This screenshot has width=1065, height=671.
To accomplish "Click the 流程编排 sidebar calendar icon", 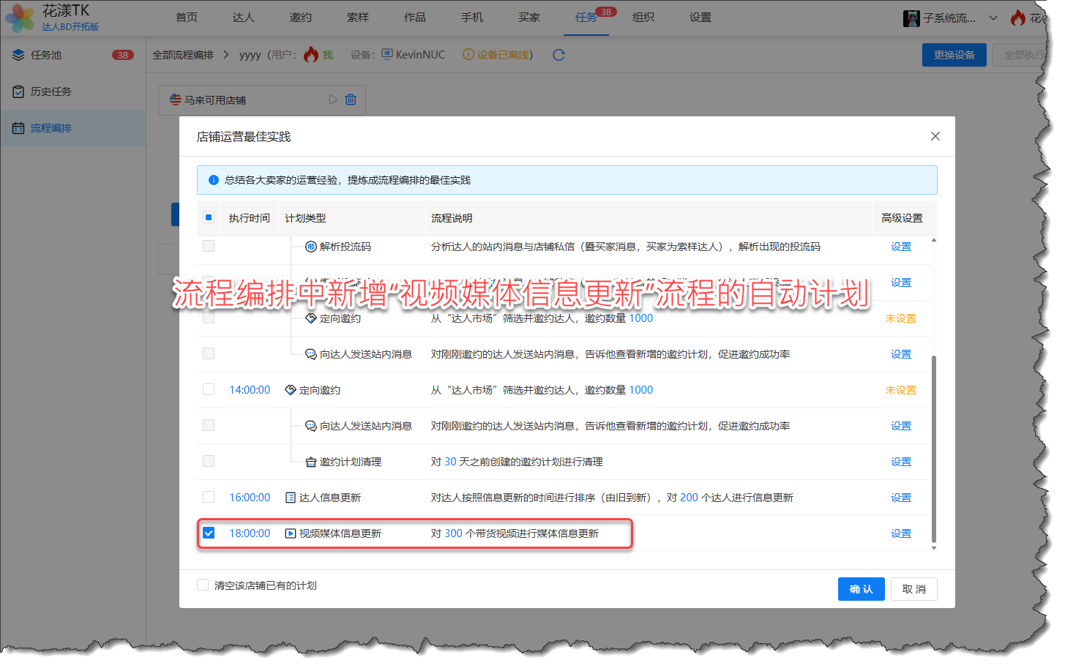I will [18, 128].
